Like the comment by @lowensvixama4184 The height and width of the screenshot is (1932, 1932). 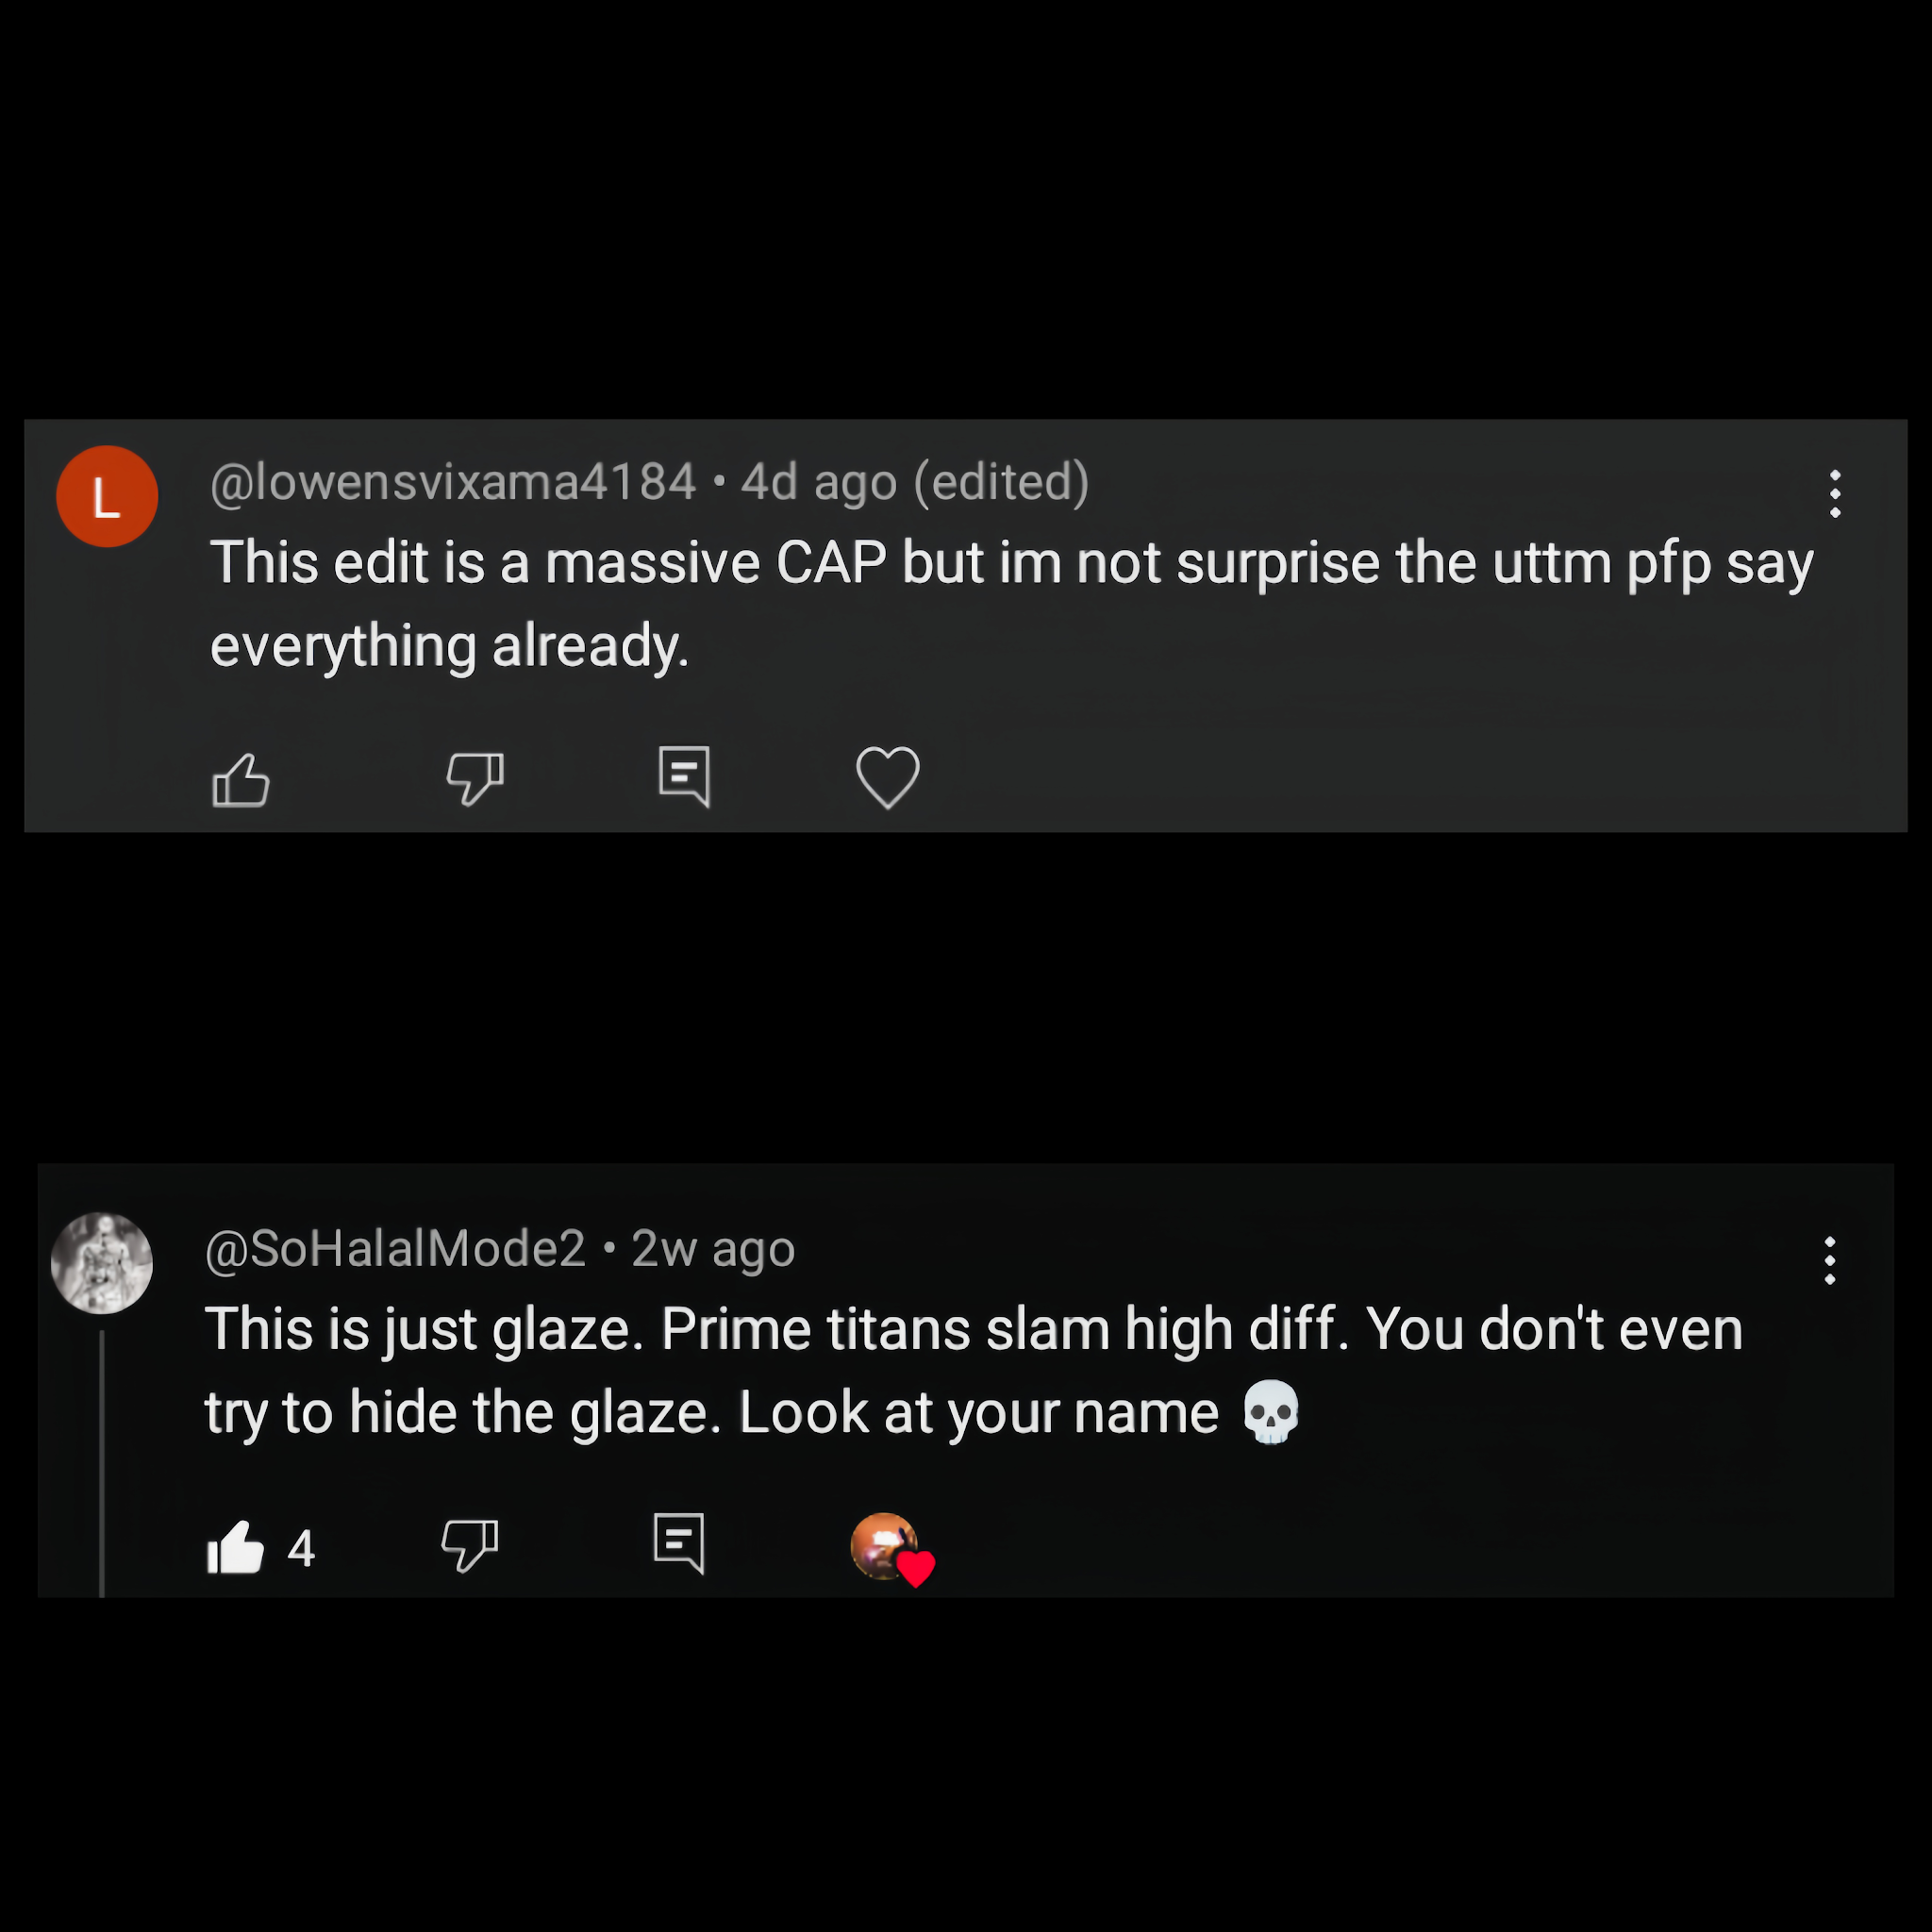tap(241, 779)
